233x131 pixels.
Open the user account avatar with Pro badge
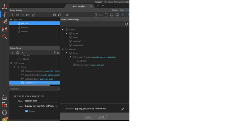pyautogui.click(x=5, y=119)
